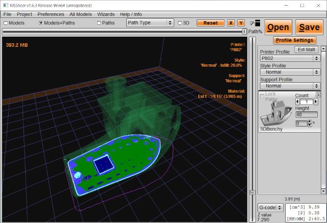Screen dimensions: 327x223
Task: Open the G-code dropdown
Action: pyautogui.click(x=270, y=208)
